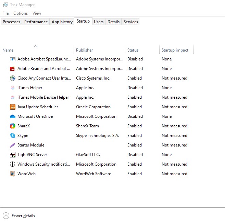Select the WordWeb entry name
This screenshot has height=224, width=225.
(x=27, y=174)
